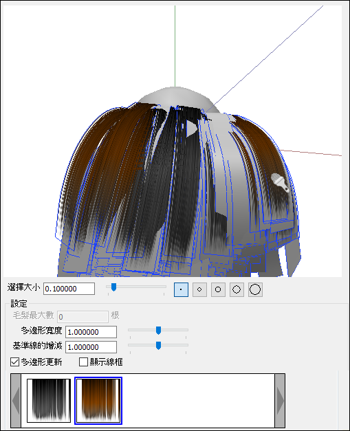
Task: Select the smallest dot brush size
Action: tap(181, 289)
